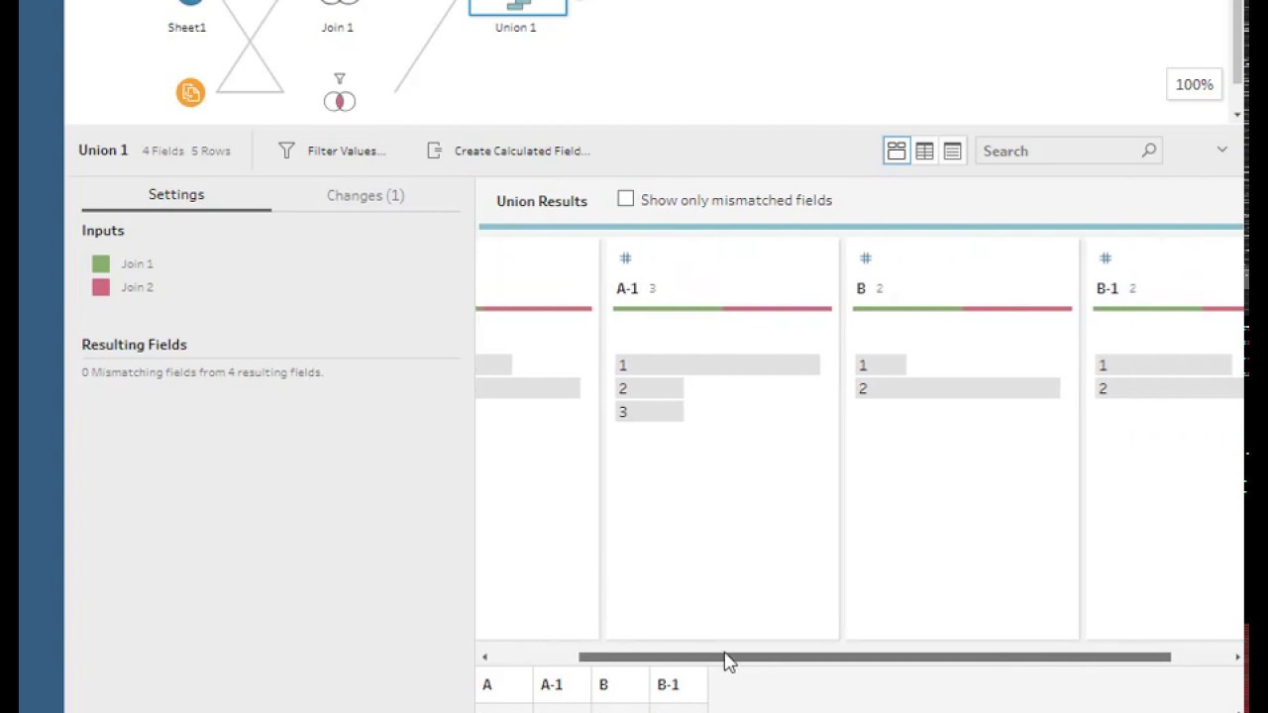The width and height of the screenshot is (1268, 713).
Task: Click the B-1 column header in data grid
Action: [x=679, y=684]
